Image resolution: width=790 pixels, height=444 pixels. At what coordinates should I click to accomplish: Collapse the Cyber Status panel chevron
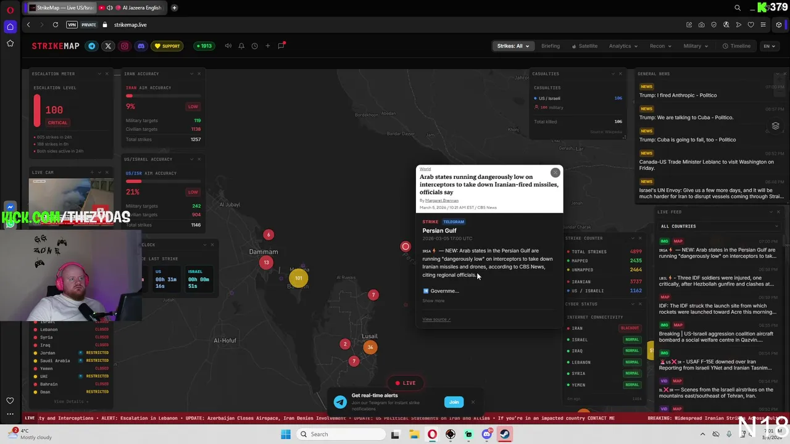633,304
